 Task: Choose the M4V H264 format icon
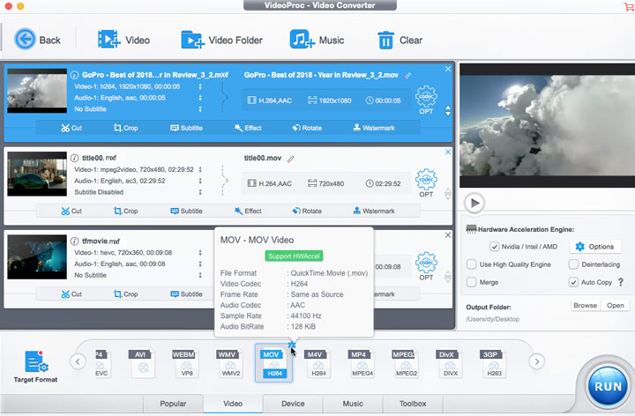314,362
